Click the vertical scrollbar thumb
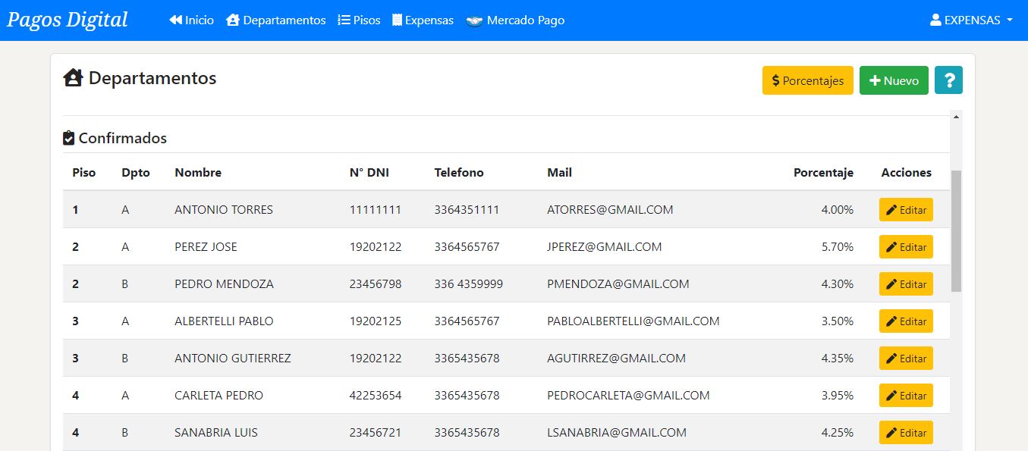 [x=956, y=231]
